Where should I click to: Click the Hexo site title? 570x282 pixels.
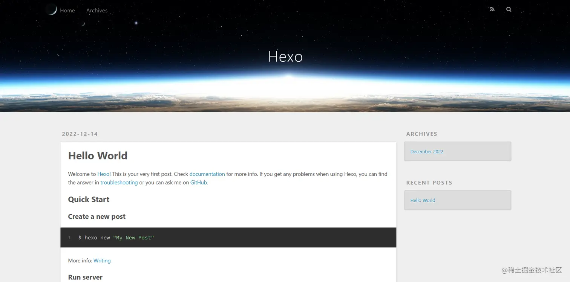[x=285, y=56]
